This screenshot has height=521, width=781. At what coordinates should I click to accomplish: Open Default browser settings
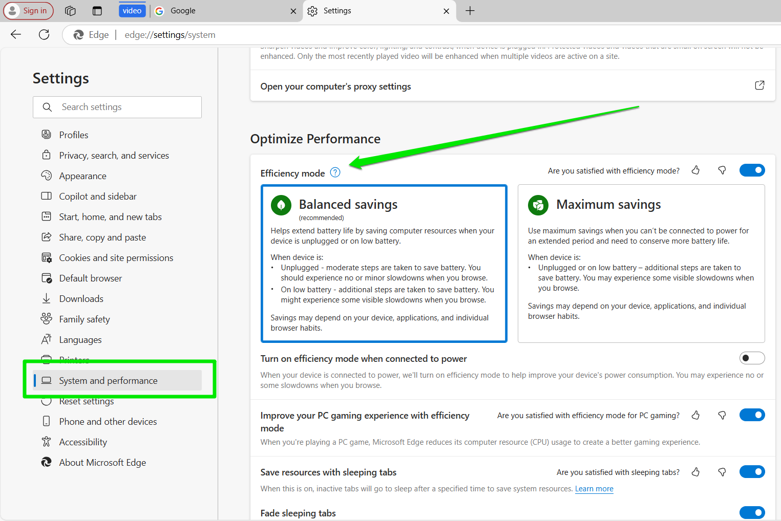117,278
